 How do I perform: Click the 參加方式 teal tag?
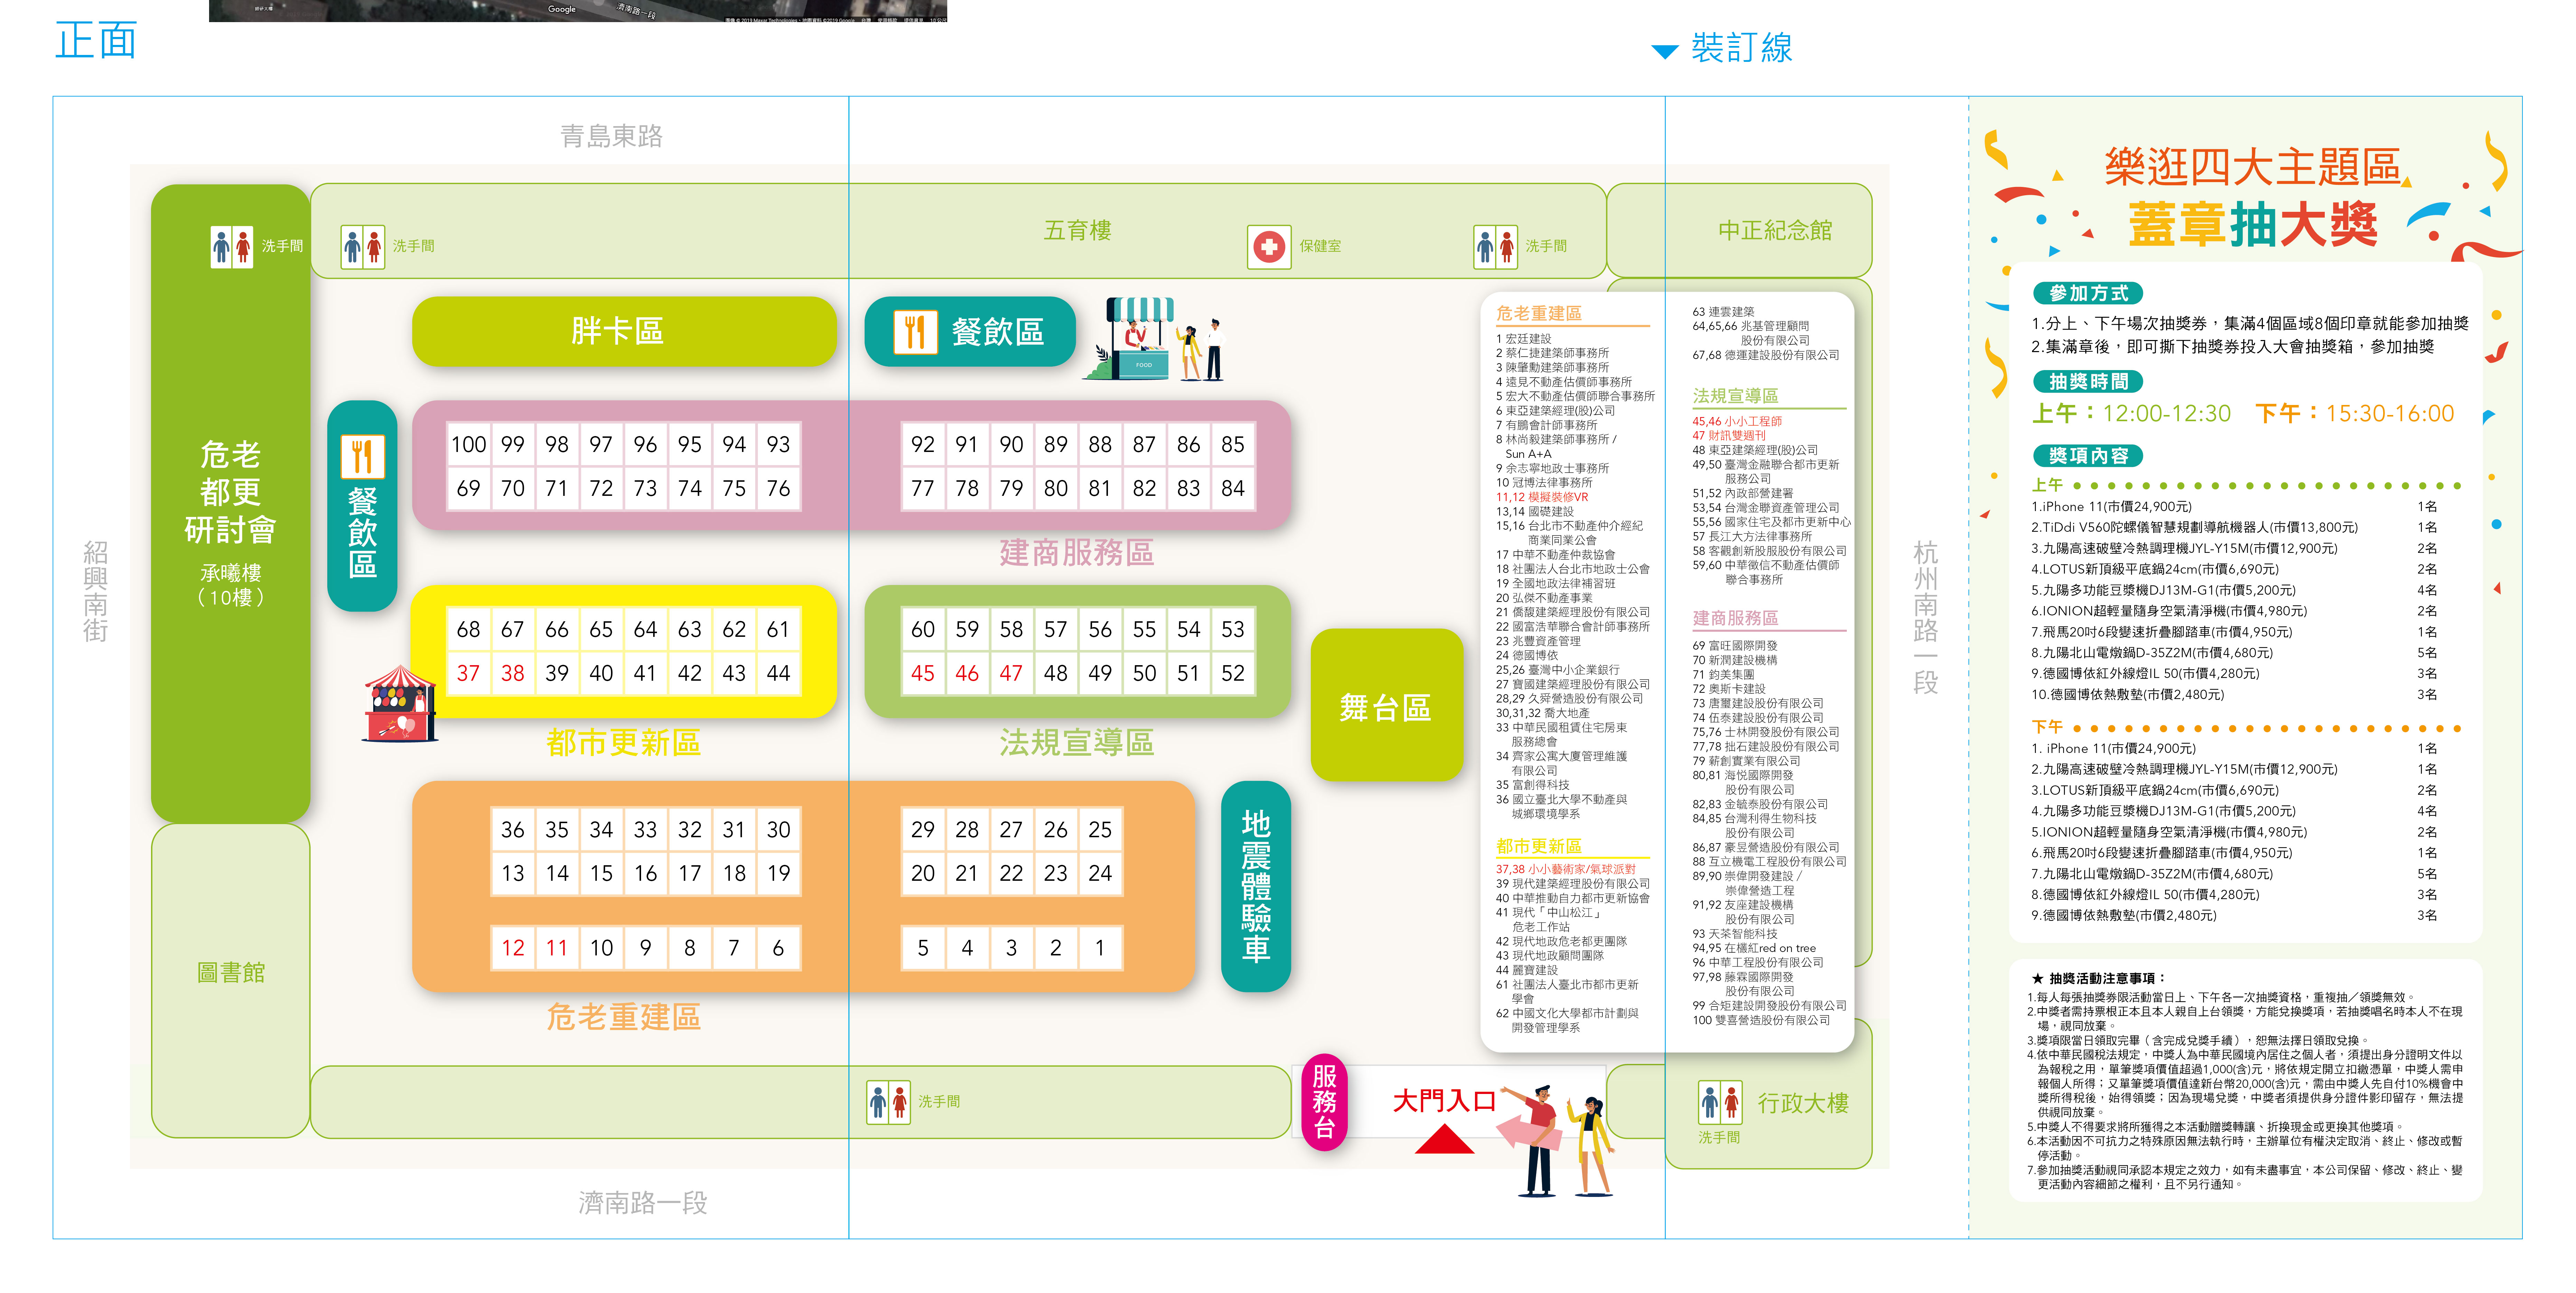point(2088,293)
